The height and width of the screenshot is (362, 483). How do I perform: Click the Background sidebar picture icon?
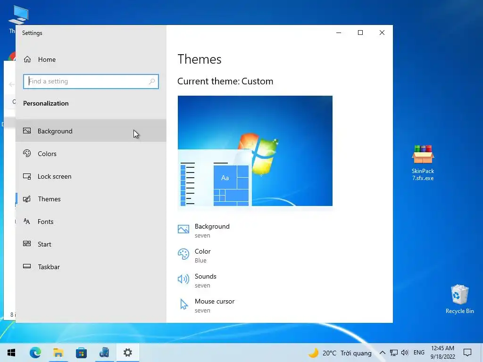pyautogui.click(x=27, y=131)
